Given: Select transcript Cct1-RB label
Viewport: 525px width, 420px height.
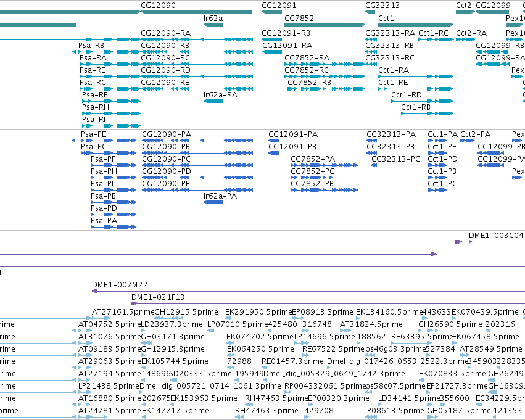Looking at the screenshot, I should pyautogui.click(x=416, y=107).
